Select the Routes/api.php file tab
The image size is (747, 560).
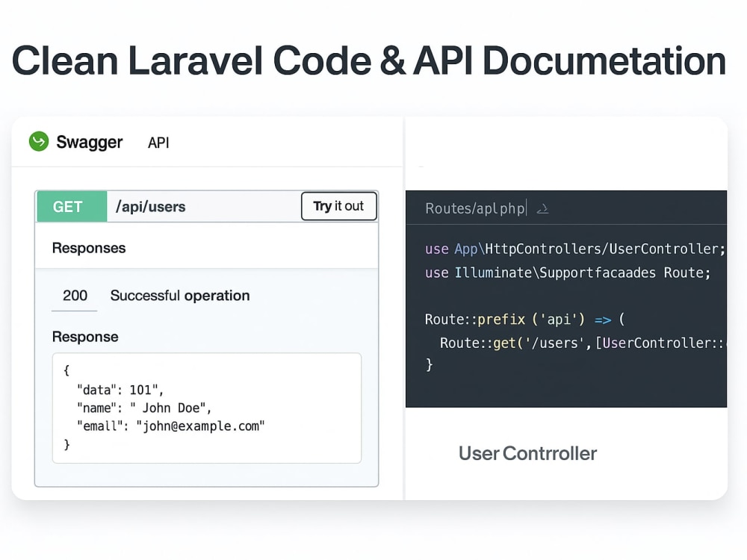tap(475, 208)
